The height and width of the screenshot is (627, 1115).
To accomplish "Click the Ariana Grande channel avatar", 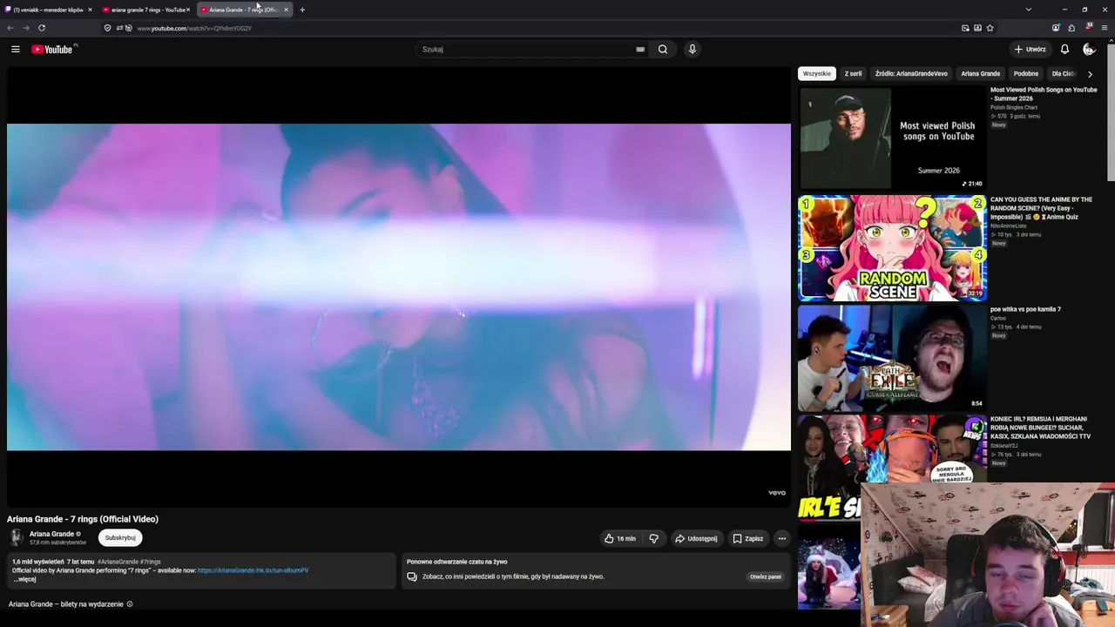I will 17,538.
